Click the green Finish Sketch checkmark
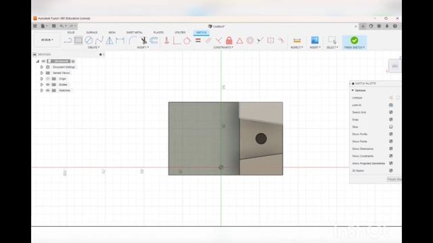 (355, 40)
